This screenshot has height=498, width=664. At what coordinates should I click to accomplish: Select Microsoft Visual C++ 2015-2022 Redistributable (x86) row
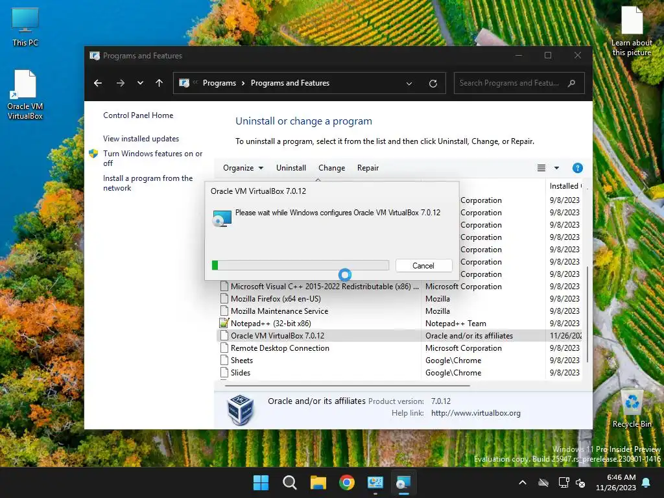pos(401,287)
